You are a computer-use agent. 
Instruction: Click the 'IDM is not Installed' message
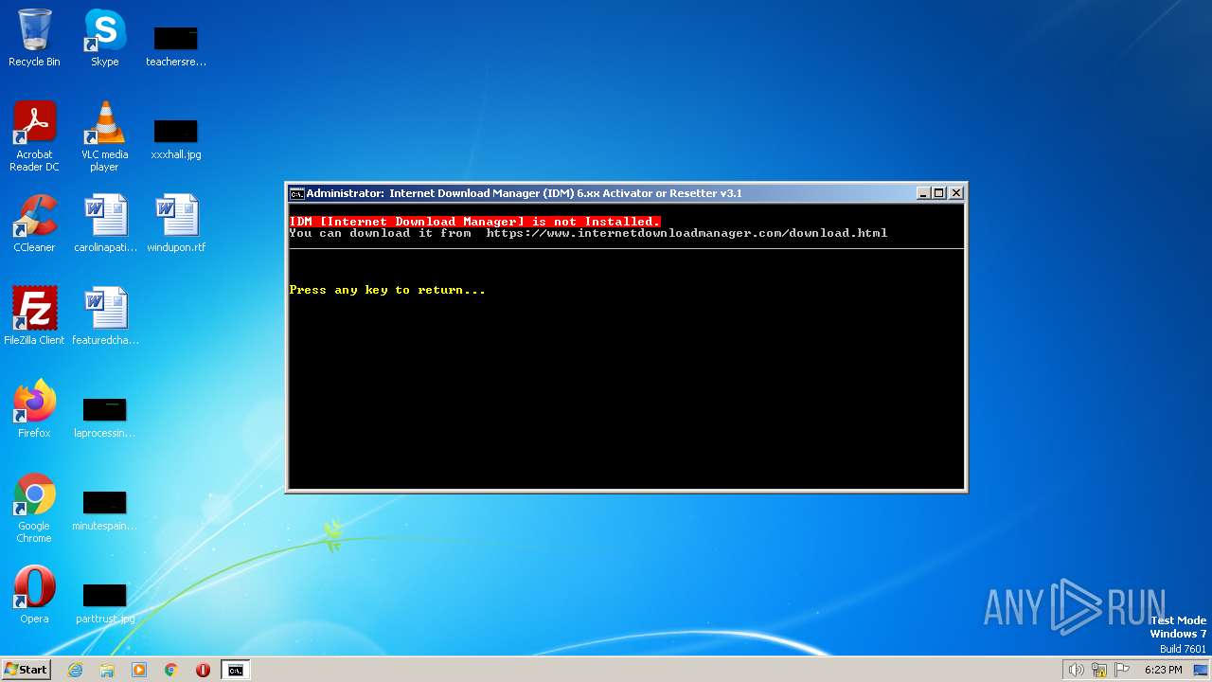(474, 222)
